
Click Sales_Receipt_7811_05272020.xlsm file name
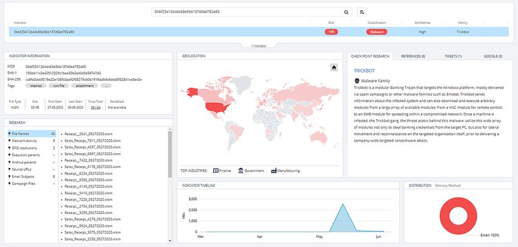(x=93, y=141)
